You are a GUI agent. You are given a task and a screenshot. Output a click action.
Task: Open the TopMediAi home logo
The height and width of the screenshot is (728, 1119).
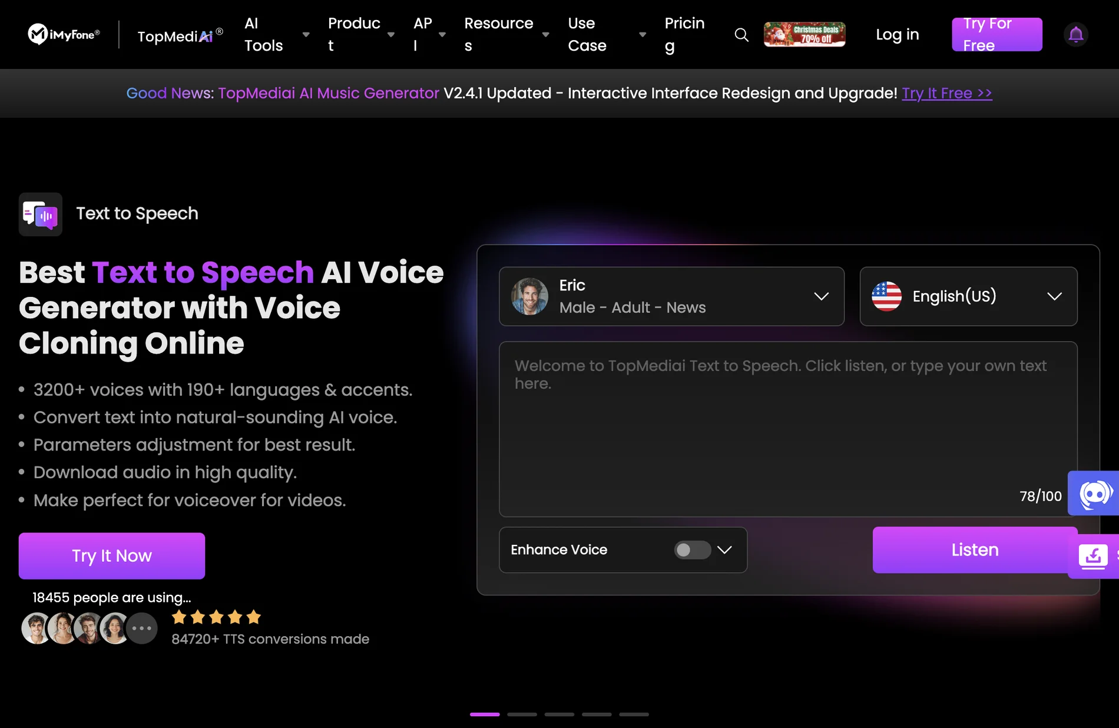tap(180, 35)
